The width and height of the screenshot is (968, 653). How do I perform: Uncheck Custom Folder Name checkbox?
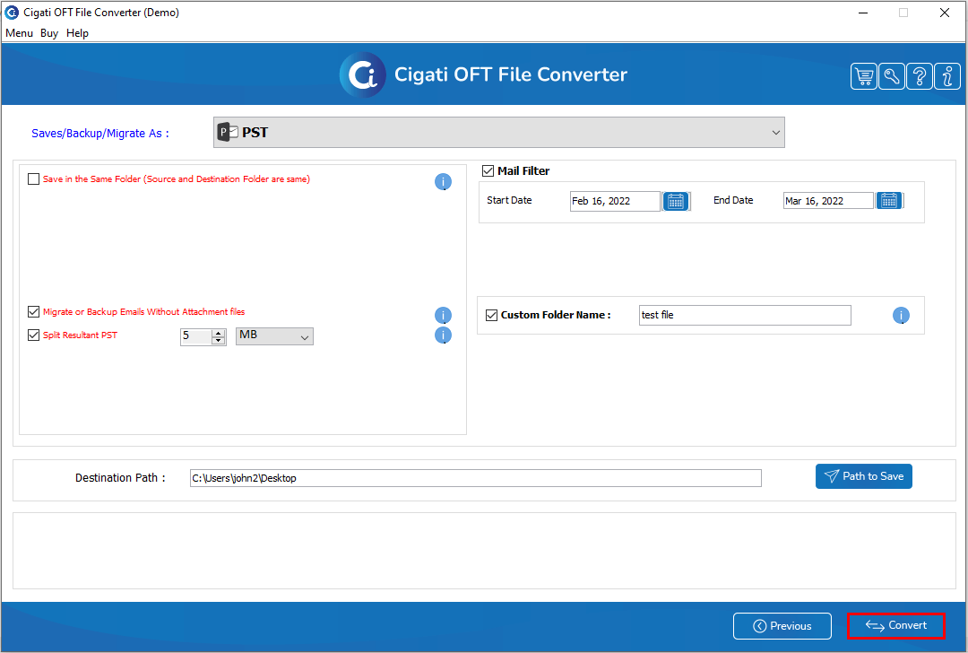click(491, 315)
